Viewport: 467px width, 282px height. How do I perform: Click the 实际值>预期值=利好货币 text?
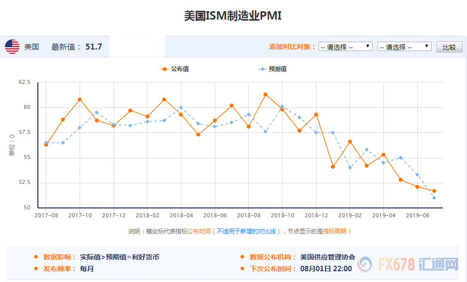coord(119,257)
